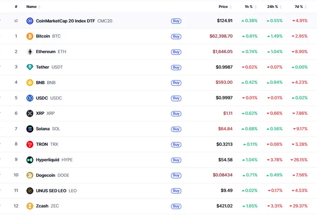The image size is (317, 215).
Task: Sort by the Price column header
Action: (225, 7)
